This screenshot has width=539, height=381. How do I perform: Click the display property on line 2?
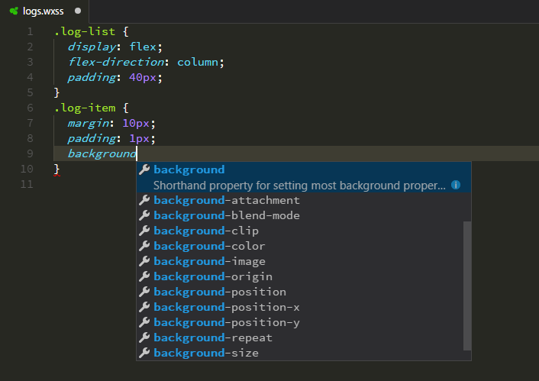(x=92, y=47)
